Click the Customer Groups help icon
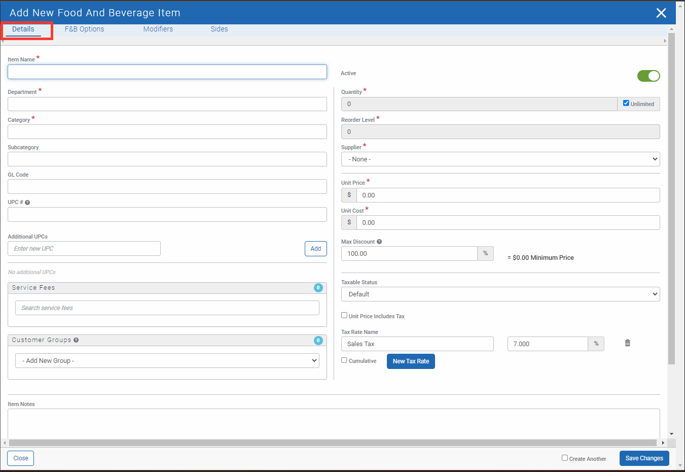The height and width of the screenshot is (472, 685). (x=76, y=340)
